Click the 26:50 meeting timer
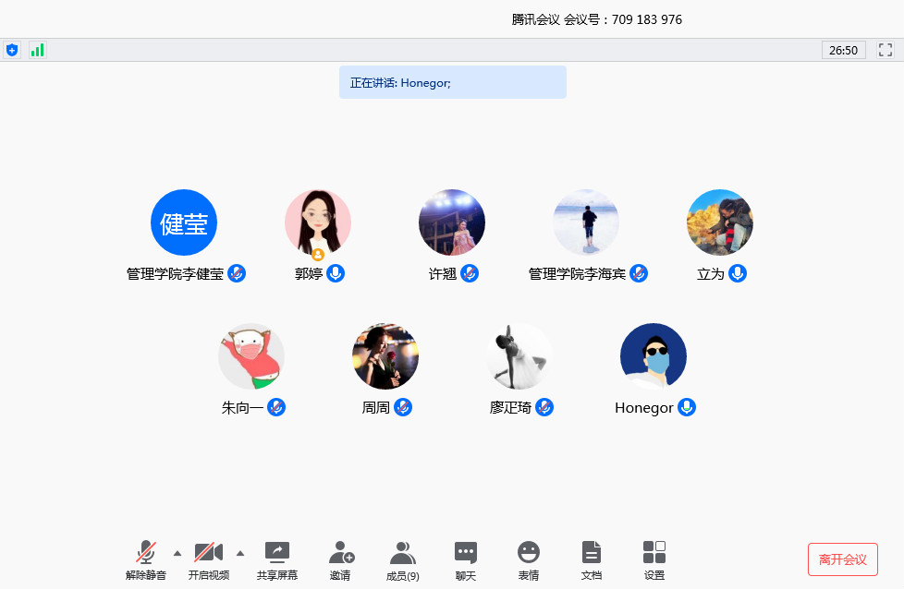 pyautogui.click(x=844, y=50)
